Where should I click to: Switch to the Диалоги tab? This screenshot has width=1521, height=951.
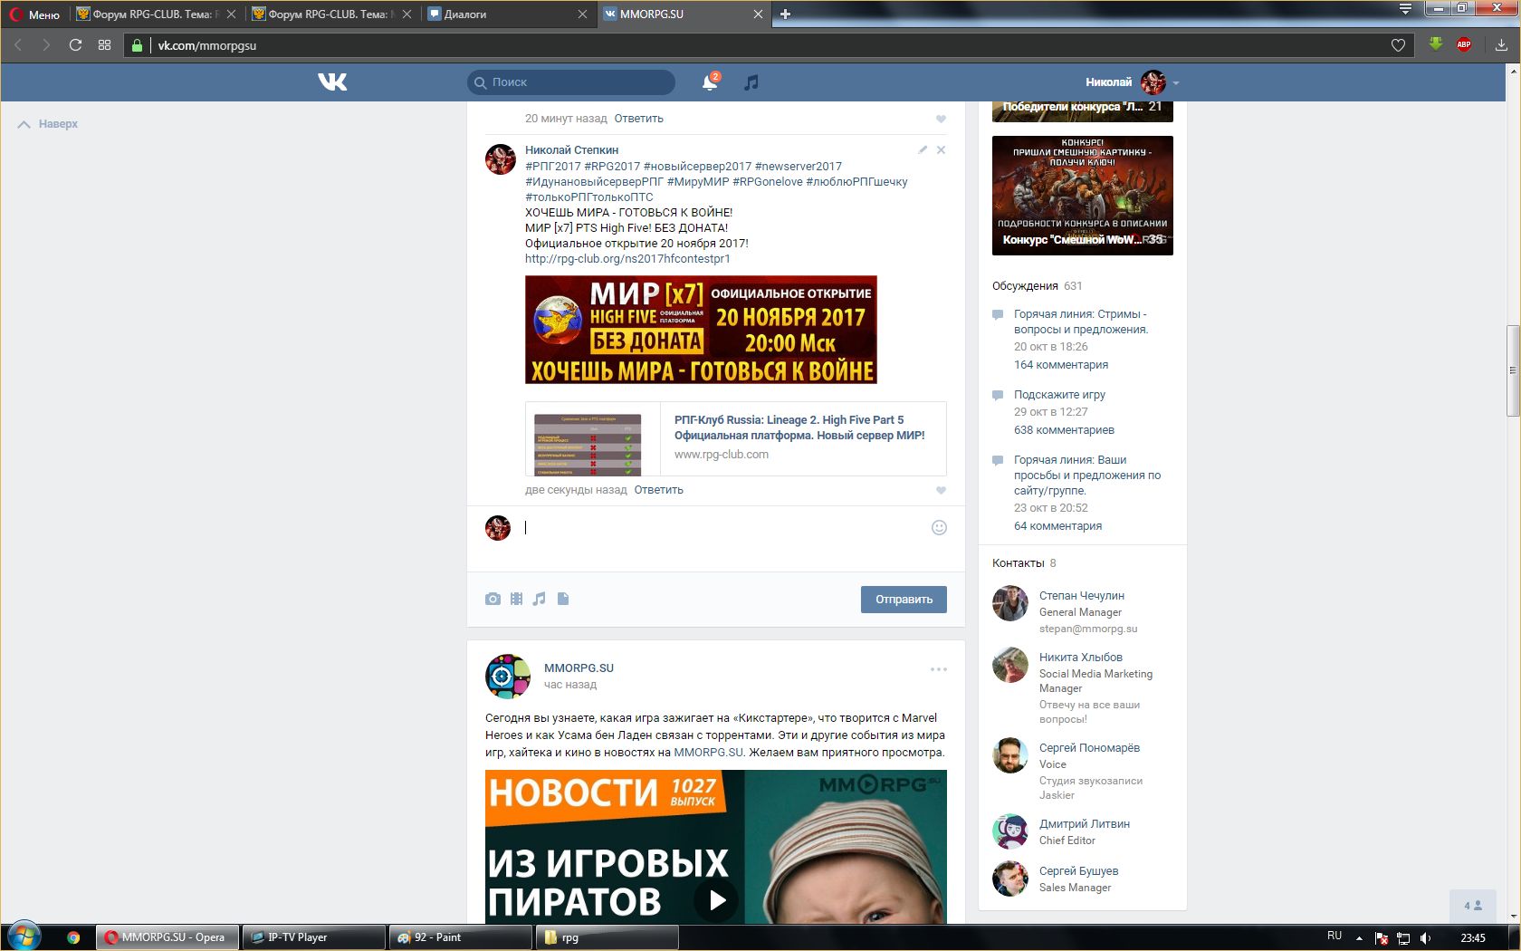(x=508, y=14)
